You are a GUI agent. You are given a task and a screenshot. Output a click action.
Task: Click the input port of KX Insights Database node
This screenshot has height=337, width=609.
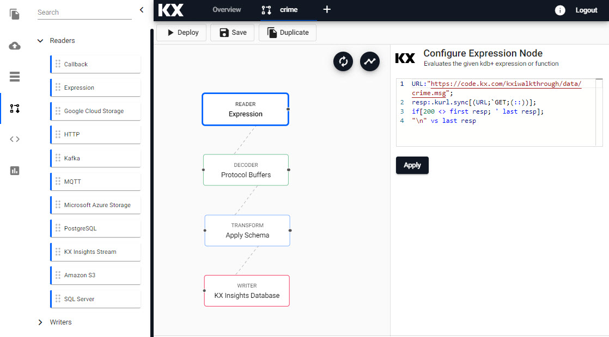point(204,290)
